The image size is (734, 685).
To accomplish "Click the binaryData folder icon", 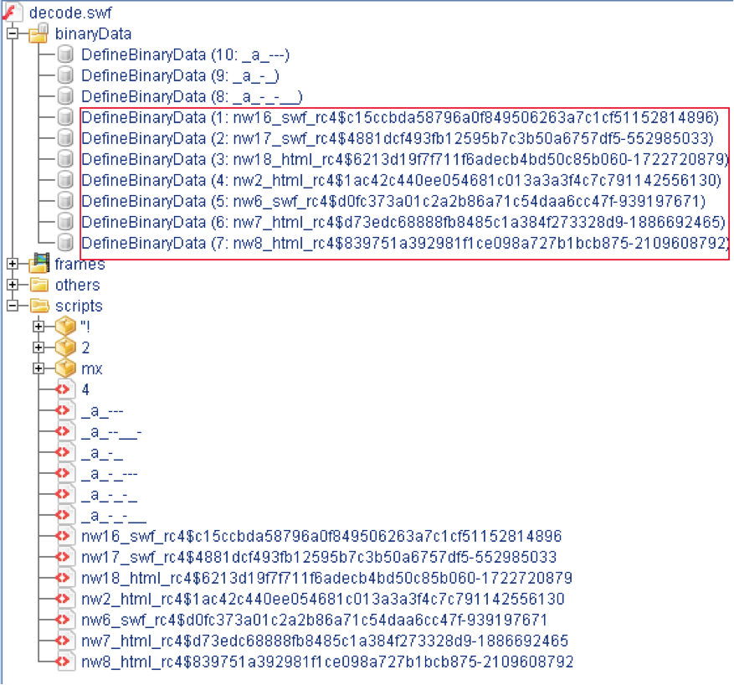I will coord(38,33).
